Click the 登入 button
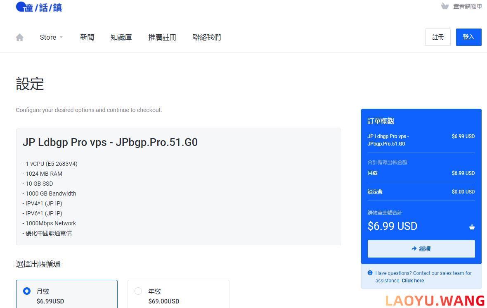This screenshot has height=308, width=487. pyautogui.click(x=468, y=37)
